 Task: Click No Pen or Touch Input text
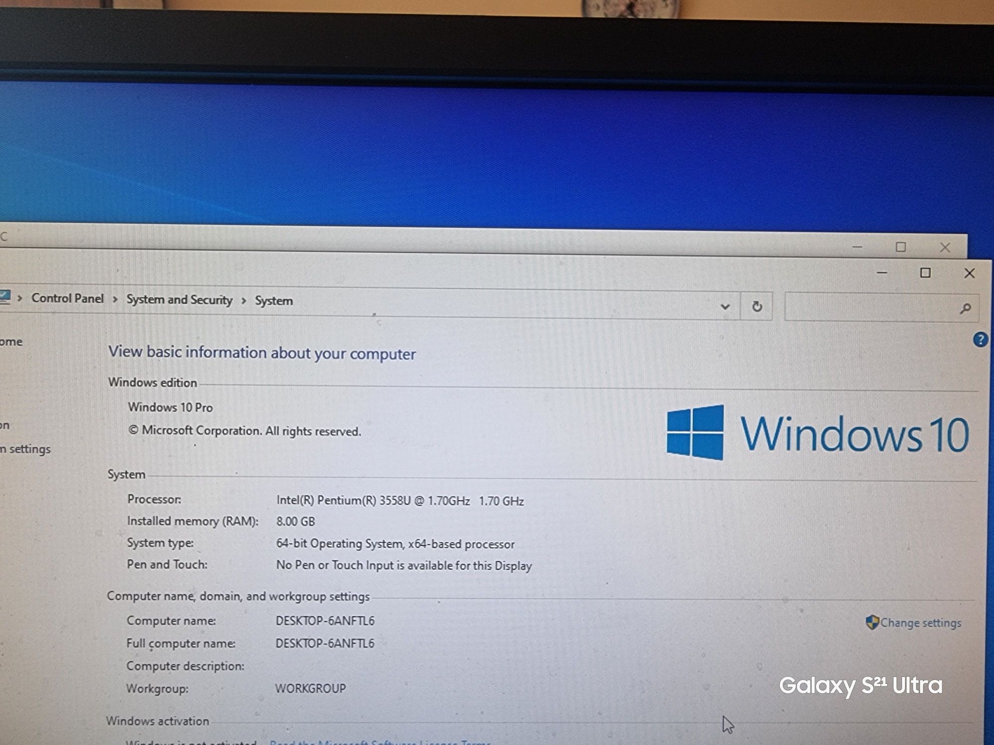tap(404, 565)
